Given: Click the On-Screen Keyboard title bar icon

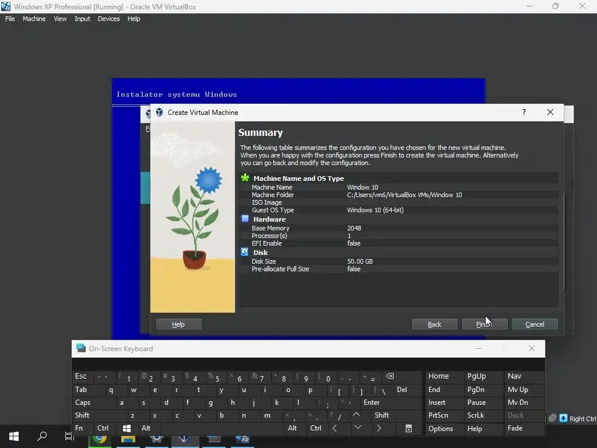Looking at the screenshot, I should tap(80, 348).
